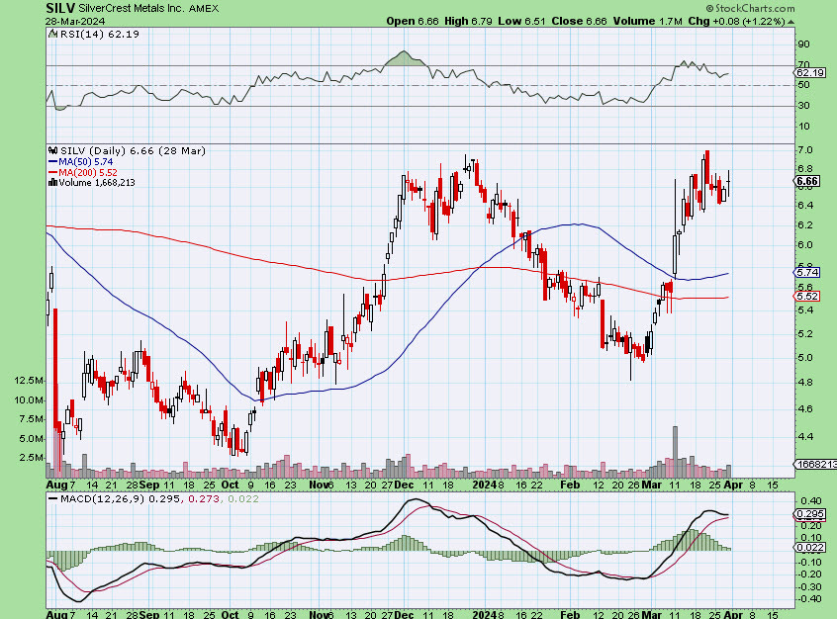Click the SILV (Daily) 6.66 (28 Mar) legend

click(x=133, y=151)
